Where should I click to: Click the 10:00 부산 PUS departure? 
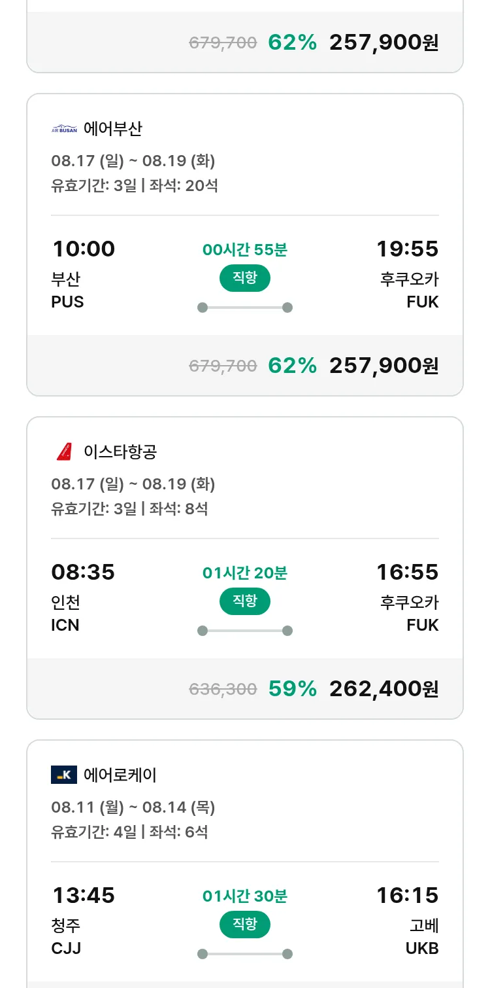[83, 275]
